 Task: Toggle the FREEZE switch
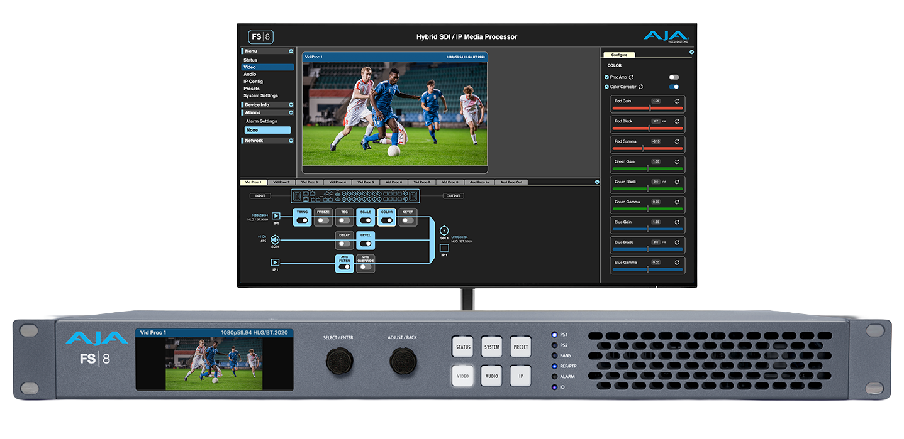323,220
